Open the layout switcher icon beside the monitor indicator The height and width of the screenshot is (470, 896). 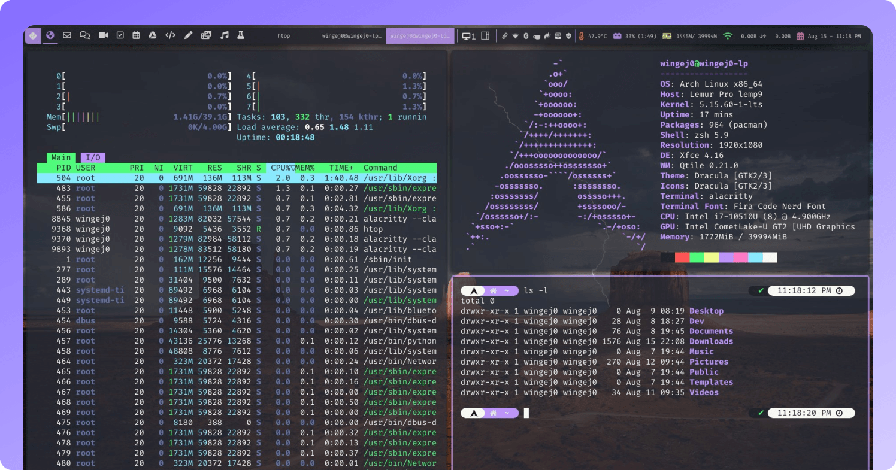tap(485, 36)
